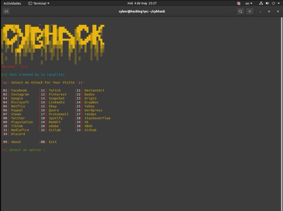The width and height of the screenshot is (283, 211).
Task: Close the terminal window
Action: [x=278, y=11]
